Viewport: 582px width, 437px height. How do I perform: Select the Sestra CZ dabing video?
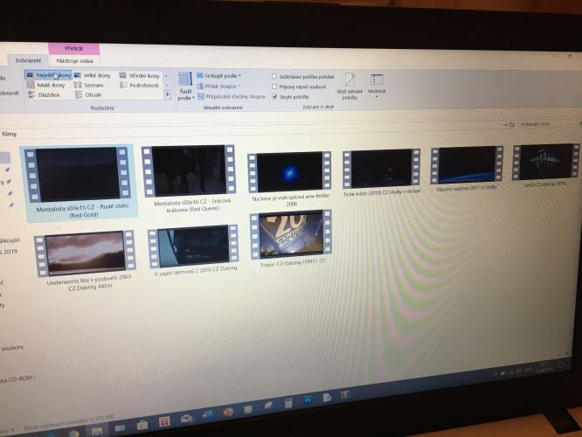click(x=545, y=165)
